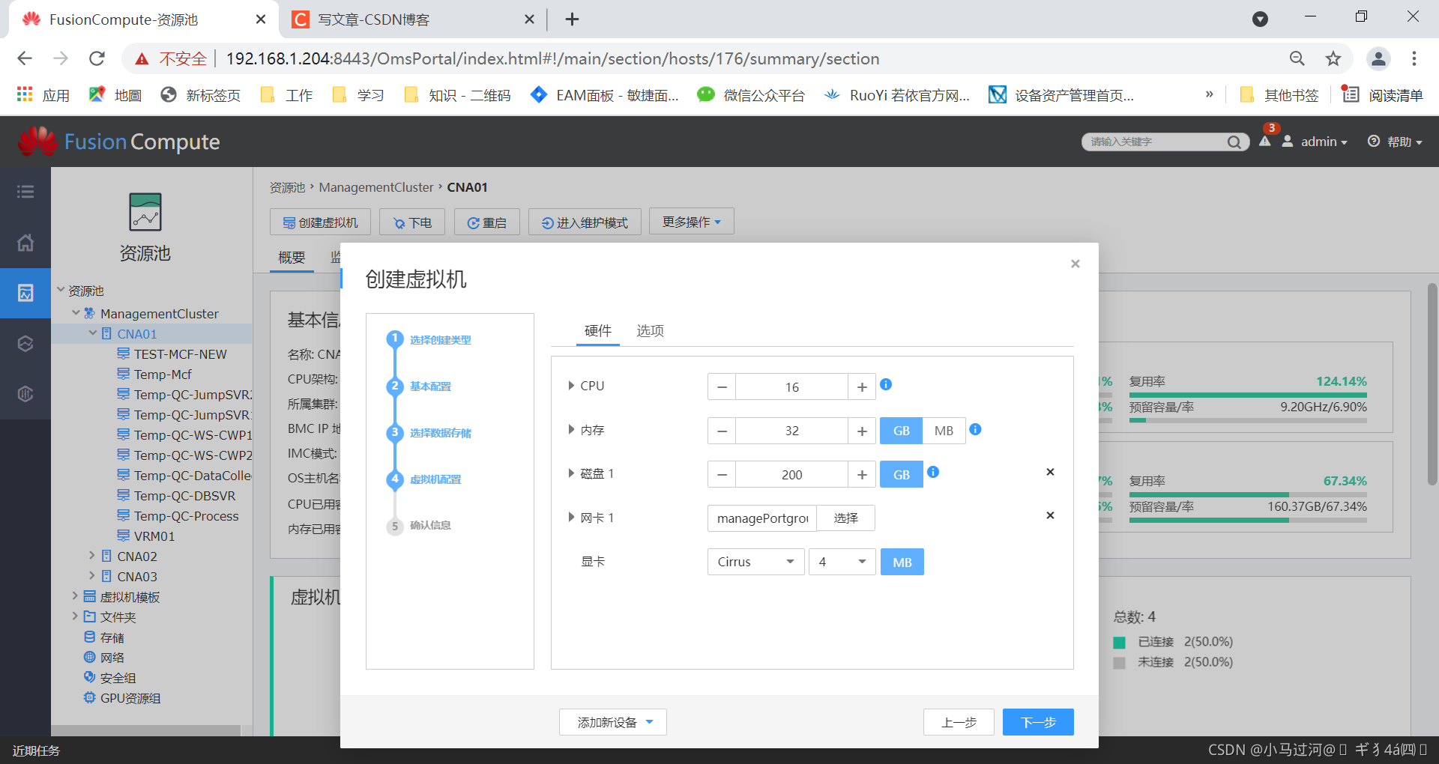The height and width of the screenshot is (764, 1439).
Task: Open the 更多操作 dropdown menu
Action: [x=690, y=221]
